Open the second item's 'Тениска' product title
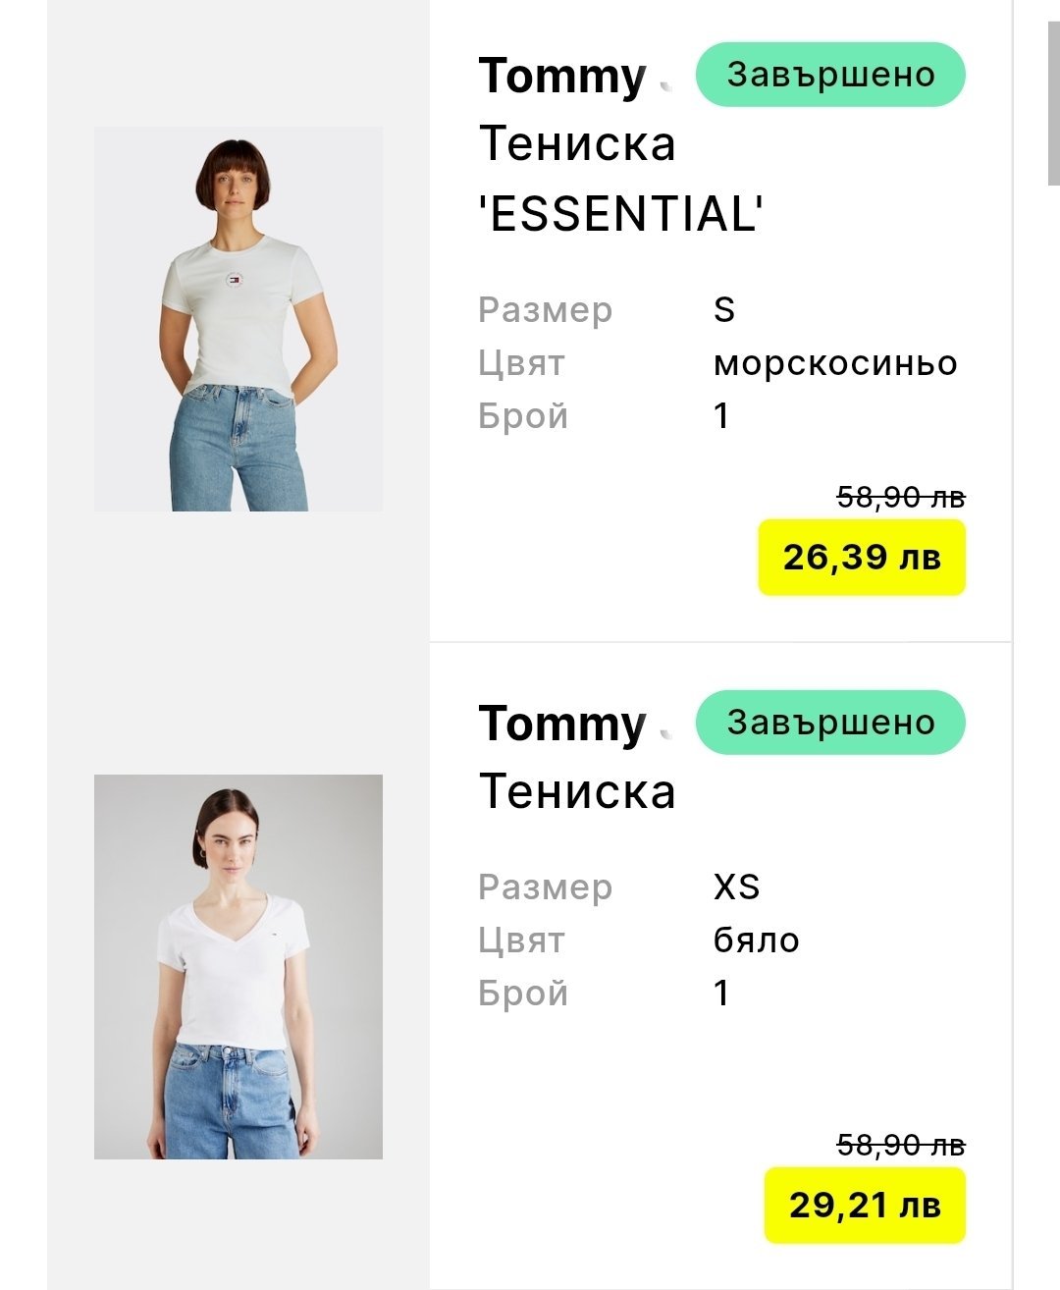The height and width of the screenshot is (1290, 1060). click(577, 791)
